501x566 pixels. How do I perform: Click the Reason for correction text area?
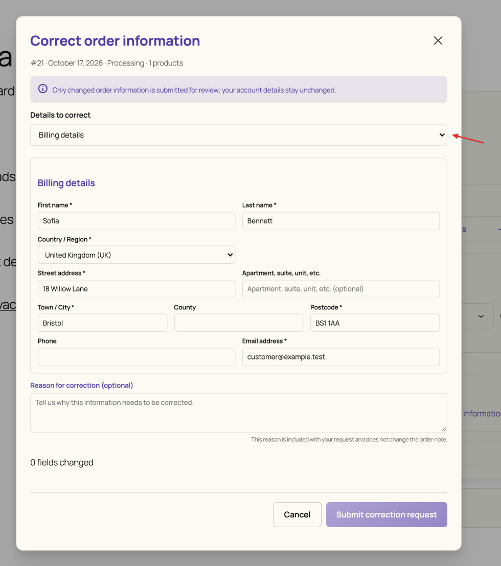tap(239, 413)
